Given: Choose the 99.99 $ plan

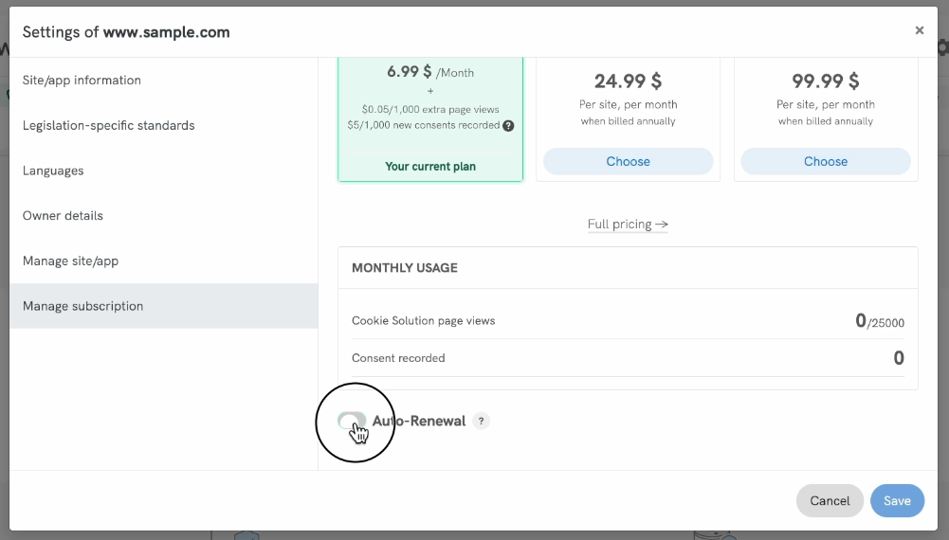Looking at the screenshot, I should click(x=825, y=161).
